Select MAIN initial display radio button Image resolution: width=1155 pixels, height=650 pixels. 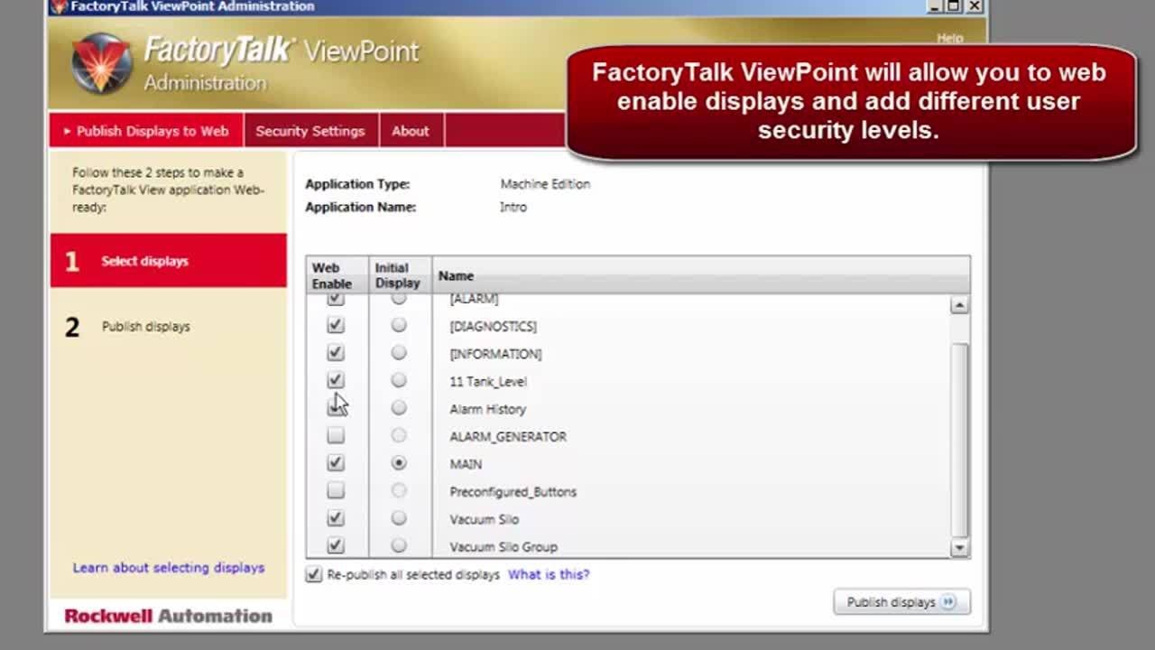click(x=399, y=463)
